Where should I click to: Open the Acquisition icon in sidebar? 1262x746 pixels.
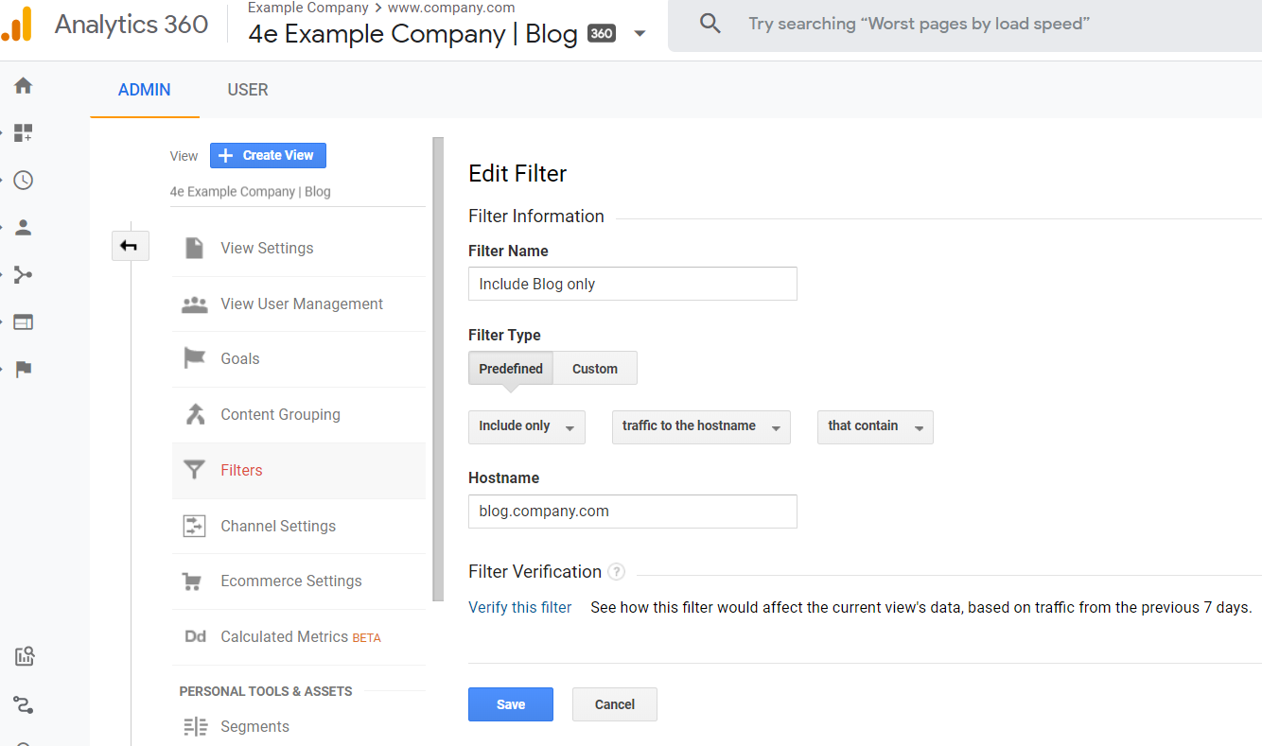(x=24, y=275)
